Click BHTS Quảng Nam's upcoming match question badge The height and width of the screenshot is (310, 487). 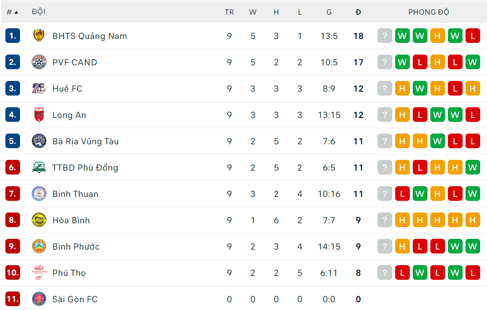384,36
